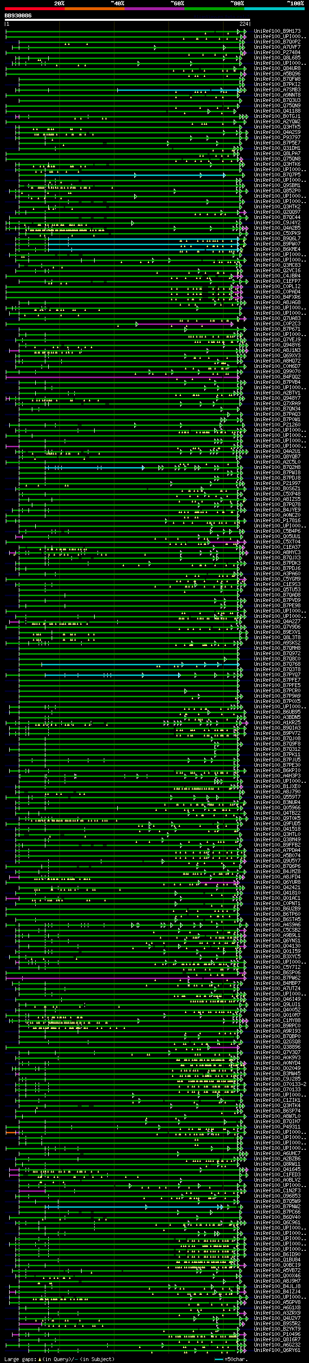Screen dimensions: 309x1363
Task: Select hit UniRef100_Q7V9D6
Action: pos(277,627)
